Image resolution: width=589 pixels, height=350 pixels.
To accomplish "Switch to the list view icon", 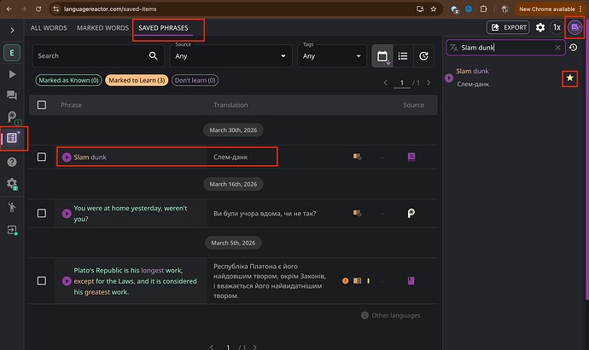I will pyautogui.click(x=403, y=56).
